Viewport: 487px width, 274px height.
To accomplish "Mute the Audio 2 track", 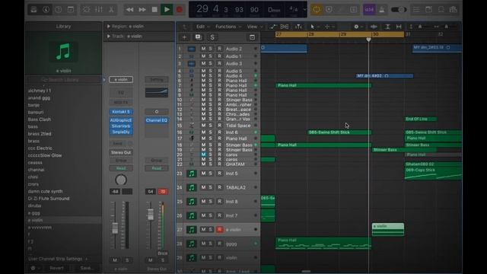I will tap(203, 49).
